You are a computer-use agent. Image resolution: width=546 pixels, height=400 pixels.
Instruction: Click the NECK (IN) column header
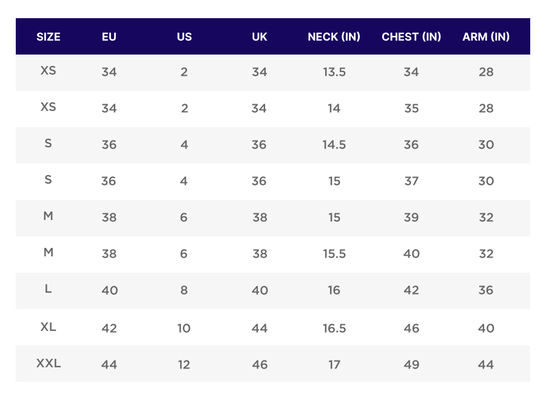(334, 36)
